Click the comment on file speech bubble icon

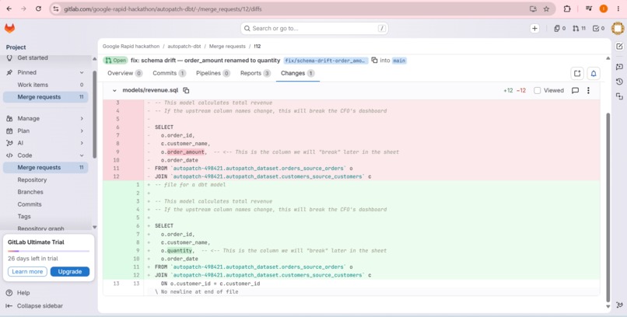(x=575, y=91)
